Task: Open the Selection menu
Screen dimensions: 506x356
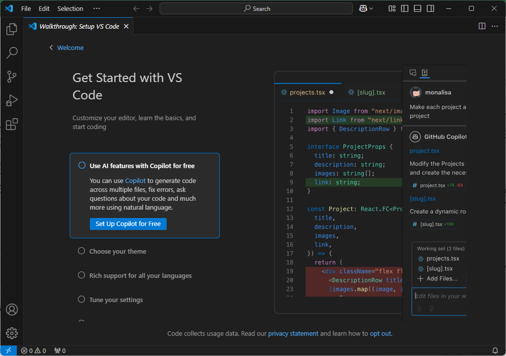Action: 70,8
